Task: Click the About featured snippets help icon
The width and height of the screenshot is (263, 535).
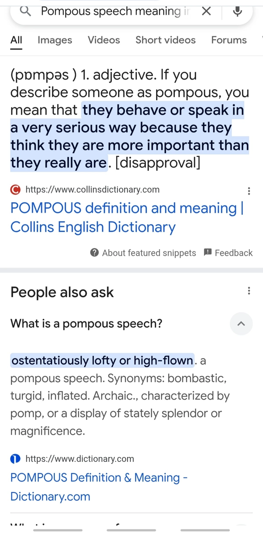Action: tap(94, 253)
